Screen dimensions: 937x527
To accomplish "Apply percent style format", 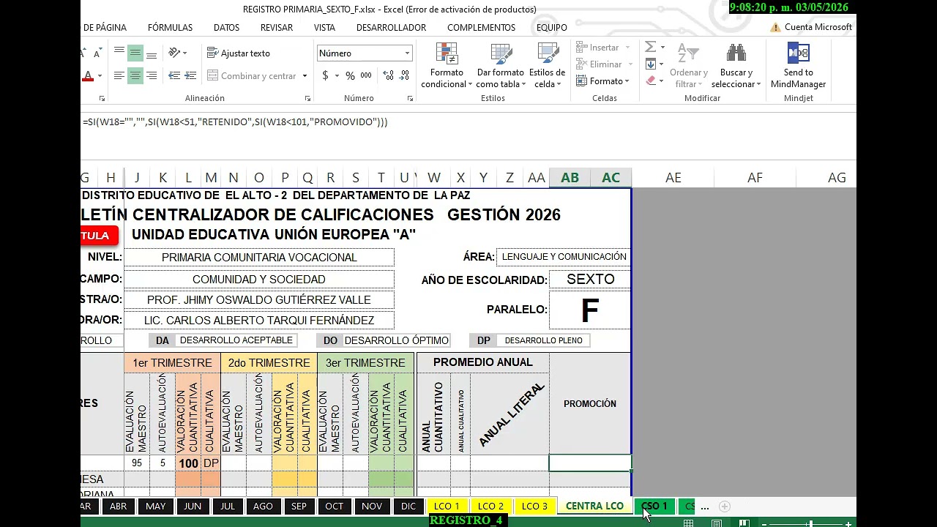I will 350,75.
